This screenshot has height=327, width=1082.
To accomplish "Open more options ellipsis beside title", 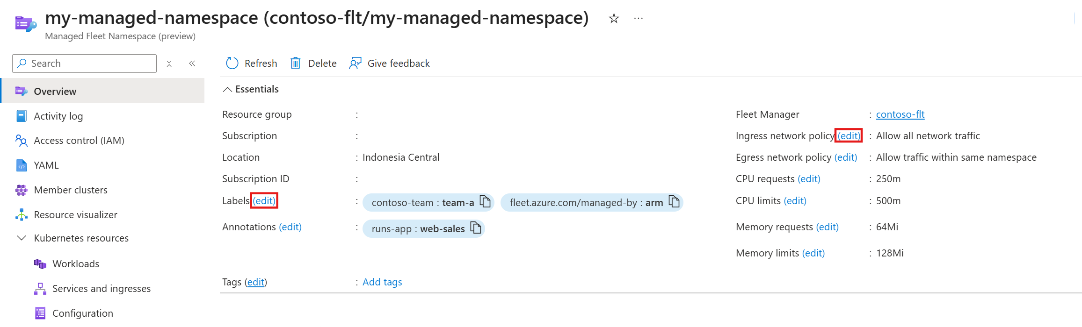I will (x=639, y=19).
